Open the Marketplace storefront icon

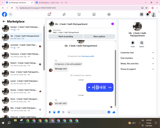click(x=94, y=14)
